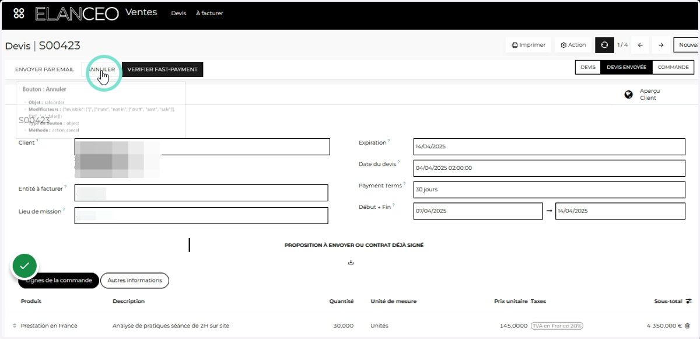
Task: Click the Client input field
Action: 202,146
